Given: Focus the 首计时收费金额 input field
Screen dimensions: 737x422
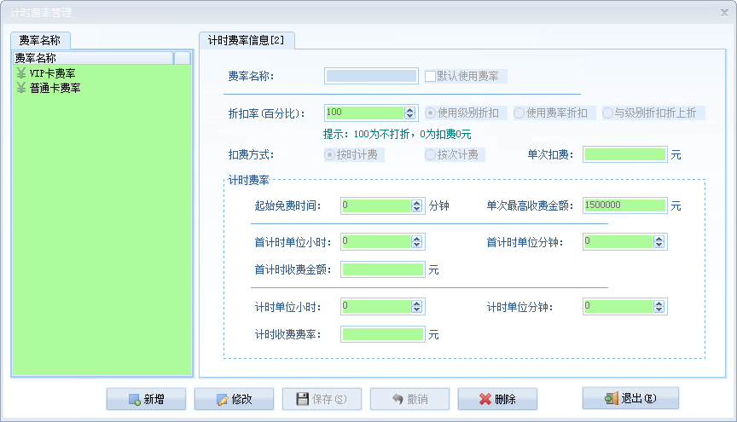Looking at the screenshot, I should point(383,269).
